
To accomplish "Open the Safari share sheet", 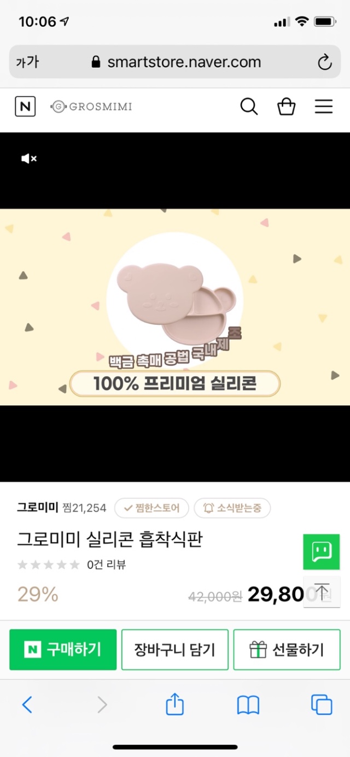I will point(174,703).
